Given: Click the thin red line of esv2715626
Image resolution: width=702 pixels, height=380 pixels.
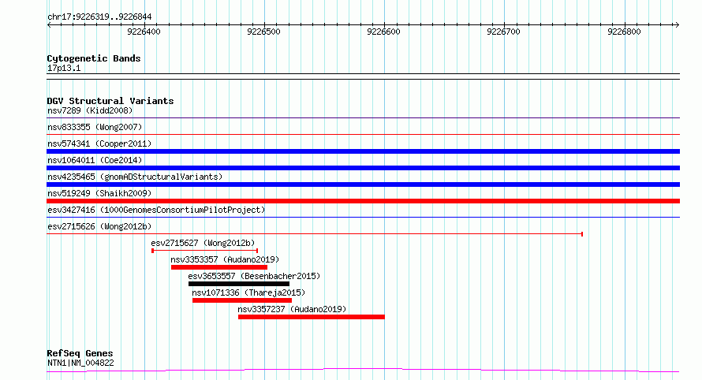Looking at the screenshot, I should click(x=315, y=234).
